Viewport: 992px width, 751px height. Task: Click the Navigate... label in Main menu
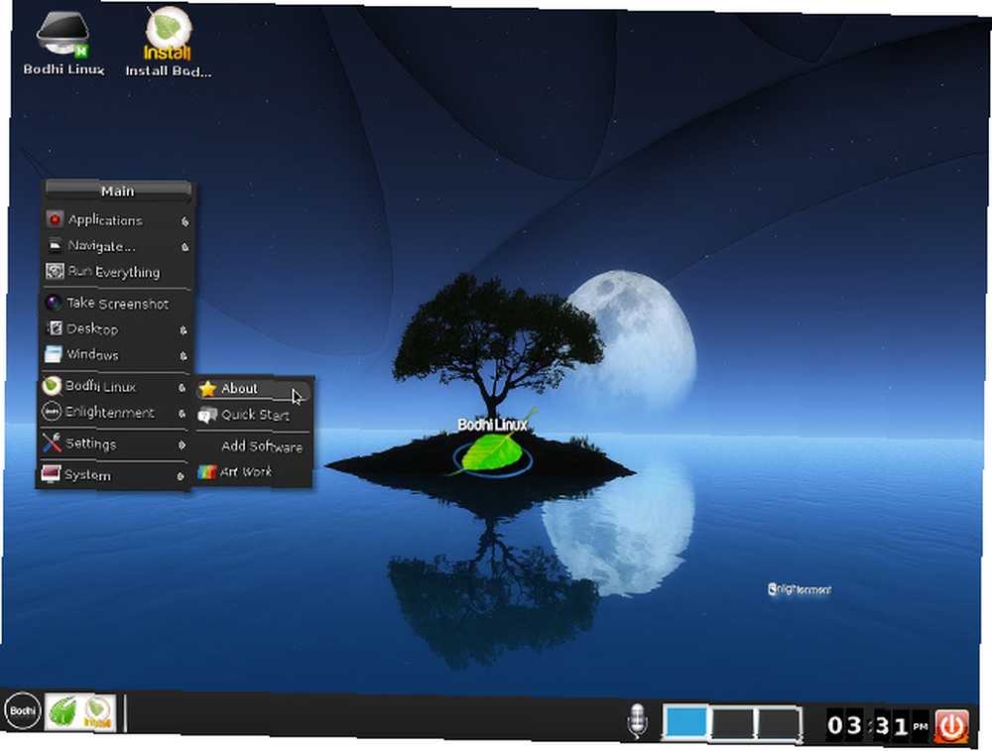pyautogui.click(x=101, y=245)
